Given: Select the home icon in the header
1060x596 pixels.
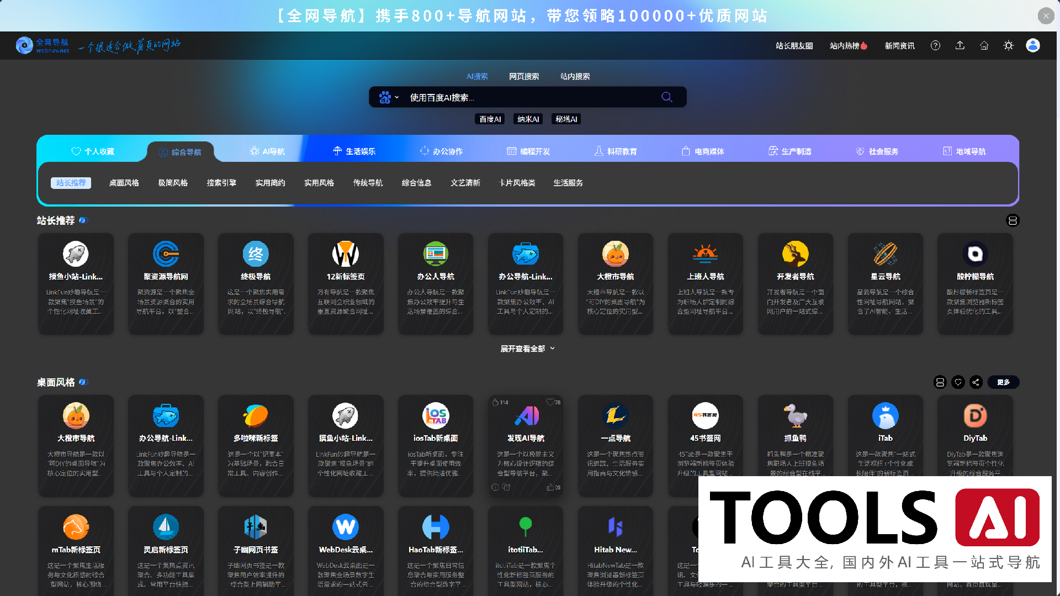Looking at the screenshot, I should pos(984,45).
